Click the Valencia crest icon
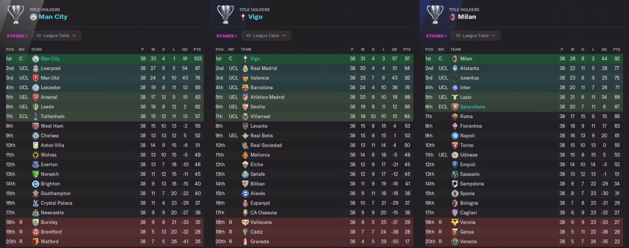This screenshot has width=629, height=248. click(x=245, y=78)
